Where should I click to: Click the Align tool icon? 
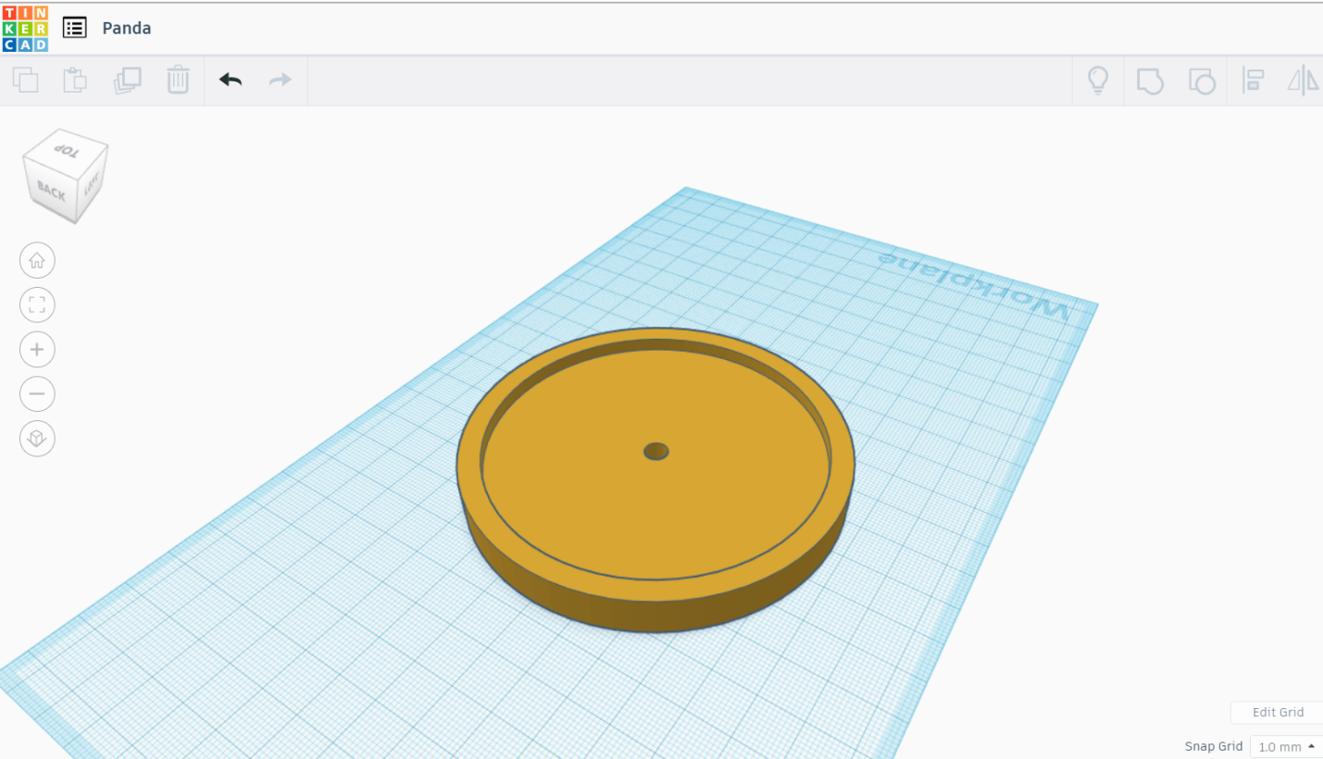[1253, 81]
